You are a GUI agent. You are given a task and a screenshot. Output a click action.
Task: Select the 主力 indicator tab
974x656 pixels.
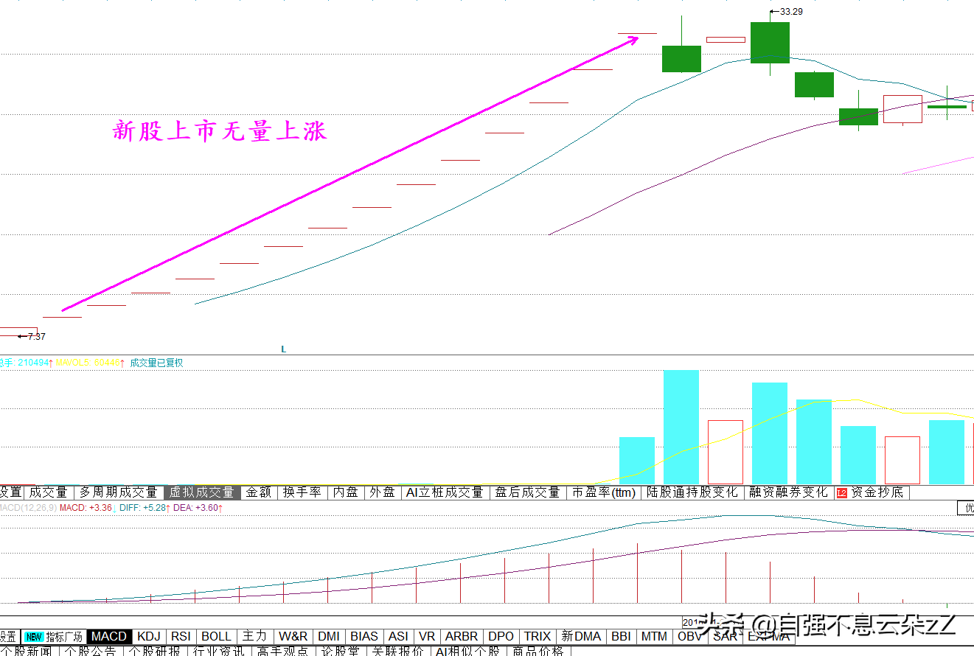pyautogui.click(x=254, y=636)
